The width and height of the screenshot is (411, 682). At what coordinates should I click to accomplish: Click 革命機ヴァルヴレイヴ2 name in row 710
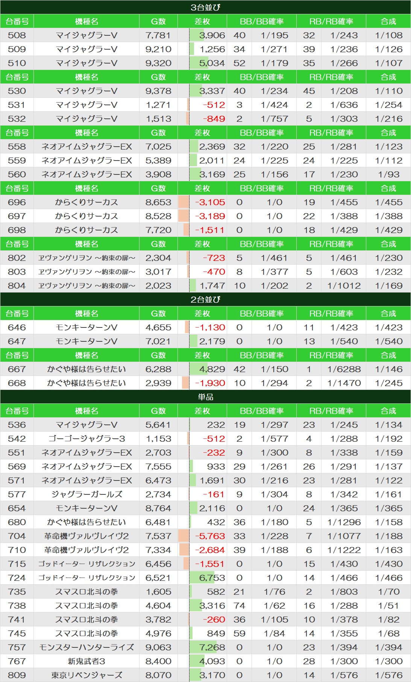(86, 550)
